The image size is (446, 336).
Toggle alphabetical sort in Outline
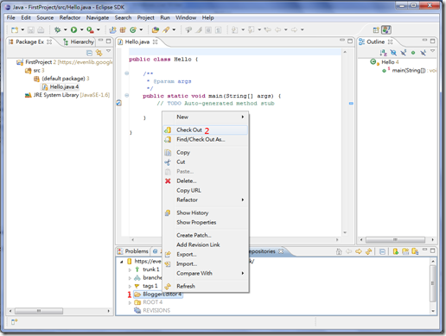(x=383, y=53)
